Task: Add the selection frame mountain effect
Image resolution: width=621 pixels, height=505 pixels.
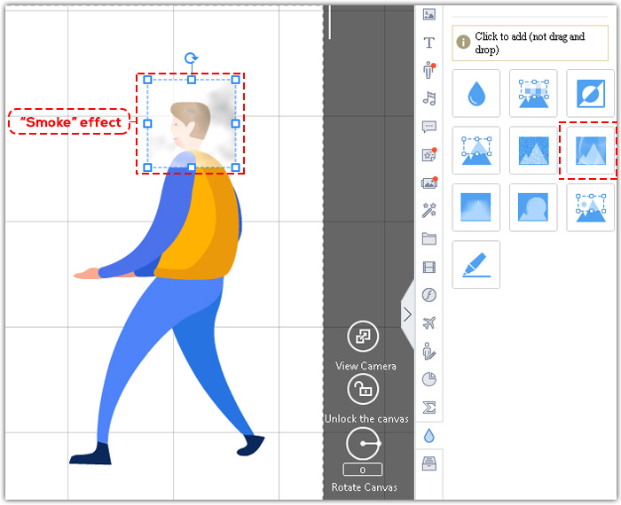Action: (x=476, y=151)
